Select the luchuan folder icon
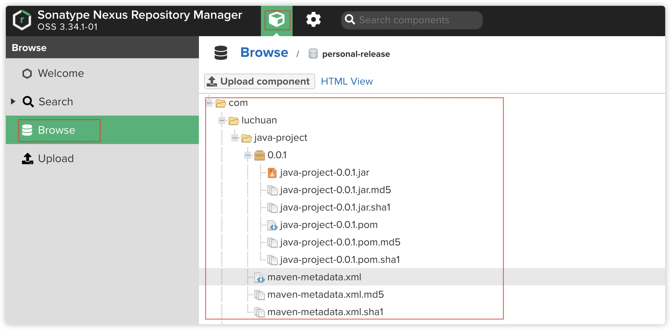The height and width of the screenshot is (330, 671). [234, 120]
